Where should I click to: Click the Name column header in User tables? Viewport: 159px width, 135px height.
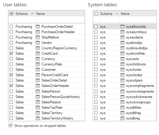point(40,14)
